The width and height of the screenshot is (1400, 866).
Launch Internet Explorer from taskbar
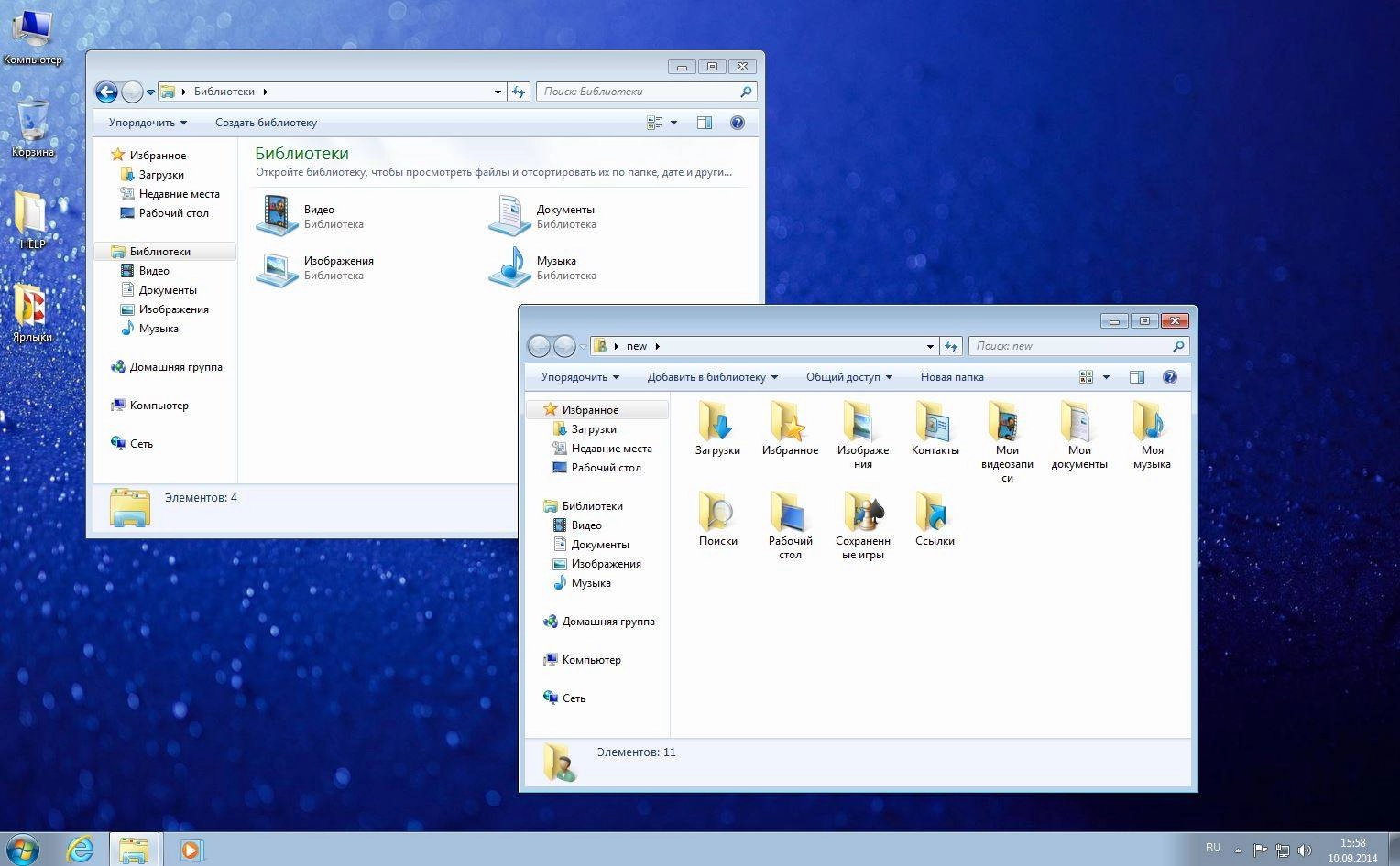click(81, 850)
